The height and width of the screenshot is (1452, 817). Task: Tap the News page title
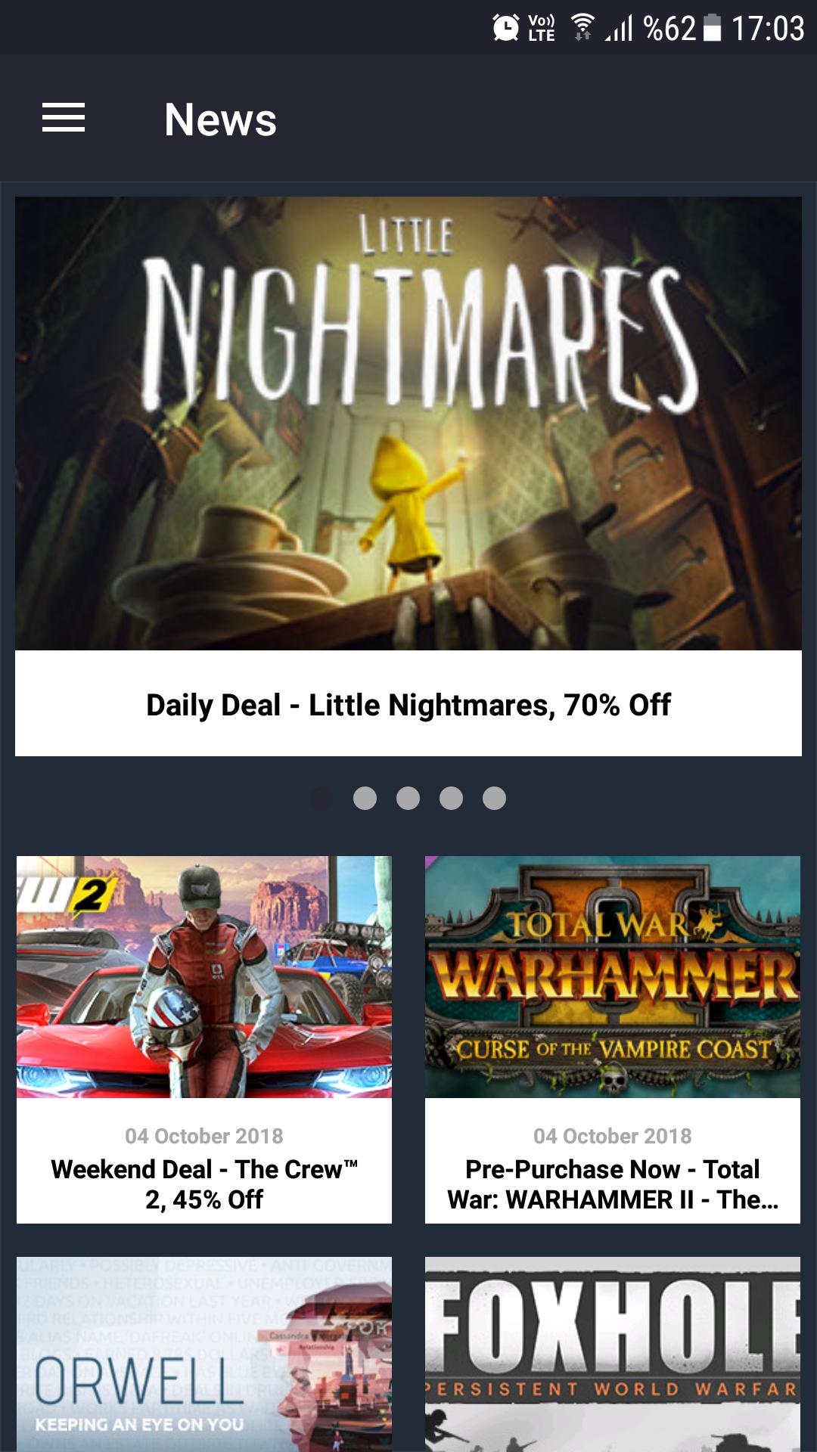tap(221, 119)
